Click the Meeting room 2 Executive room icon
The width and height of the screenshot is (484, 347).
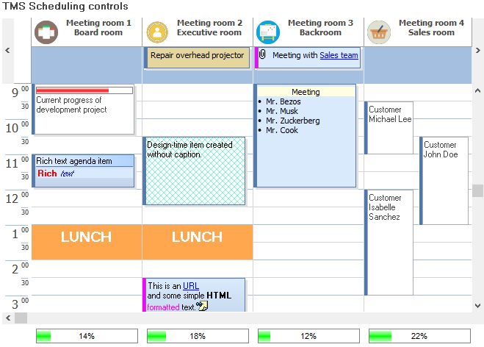point(157,32)
